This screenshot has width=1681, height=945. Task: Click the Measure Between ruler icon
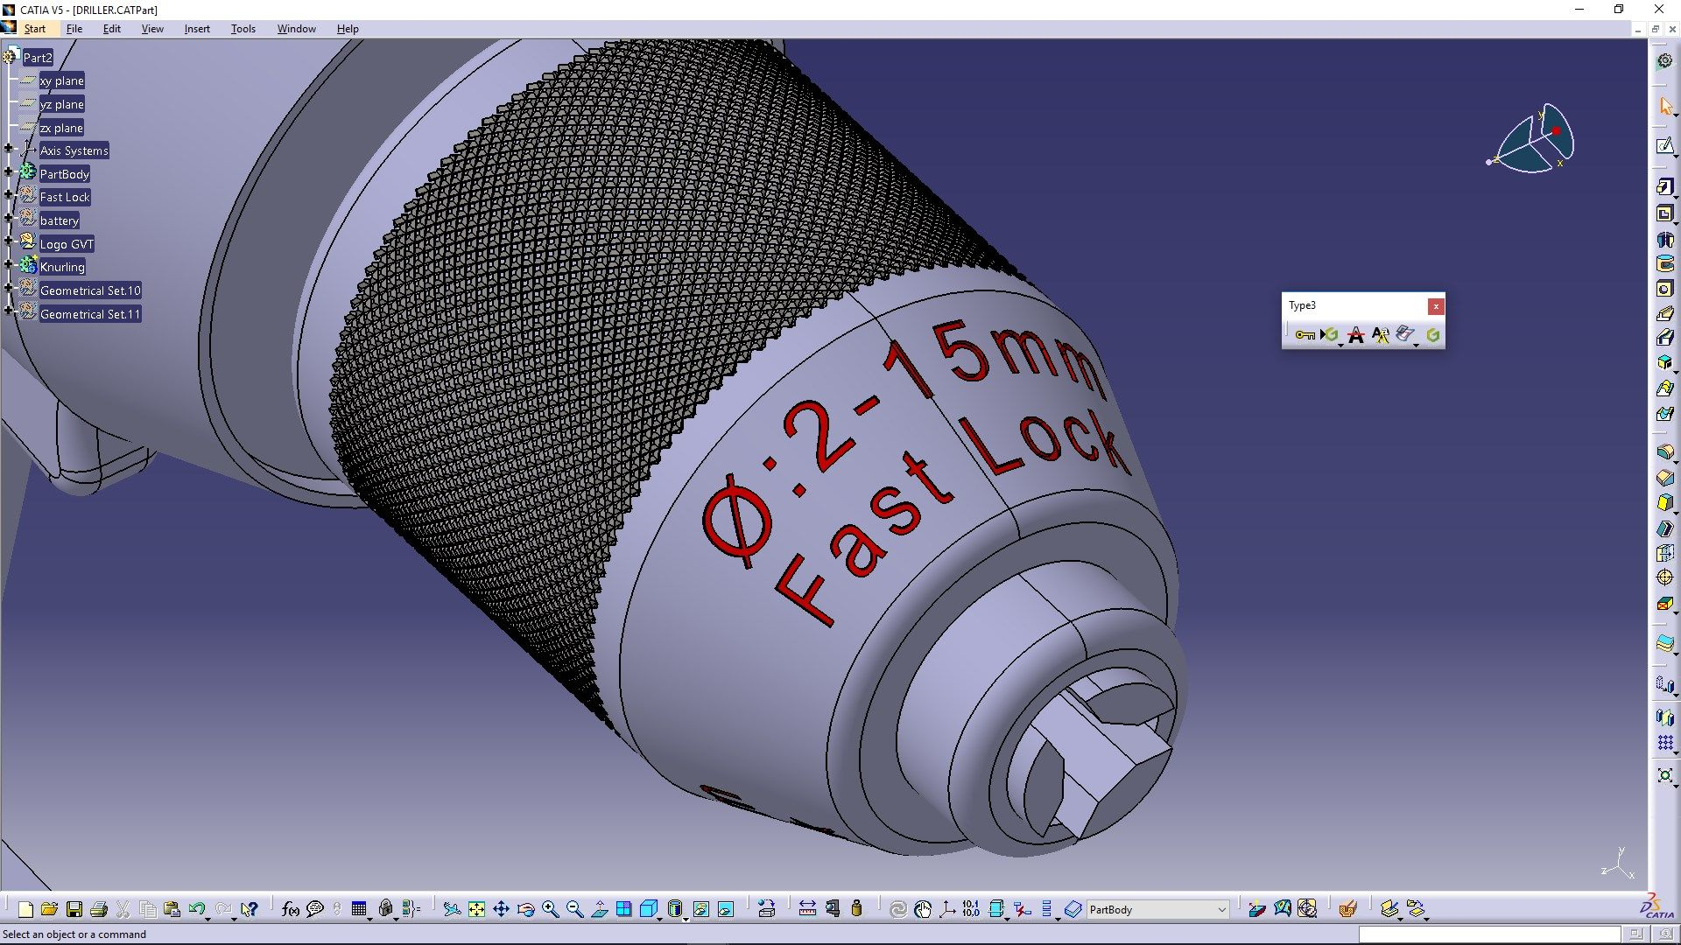807,910
